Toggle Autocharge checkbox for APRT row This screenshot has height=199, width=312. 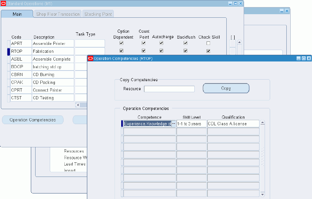pyautogui.click(x=162, y=43)
